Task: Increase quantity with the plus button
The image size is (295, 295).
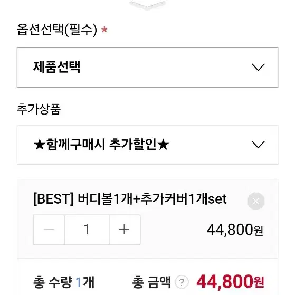Action: coord(125,230)
